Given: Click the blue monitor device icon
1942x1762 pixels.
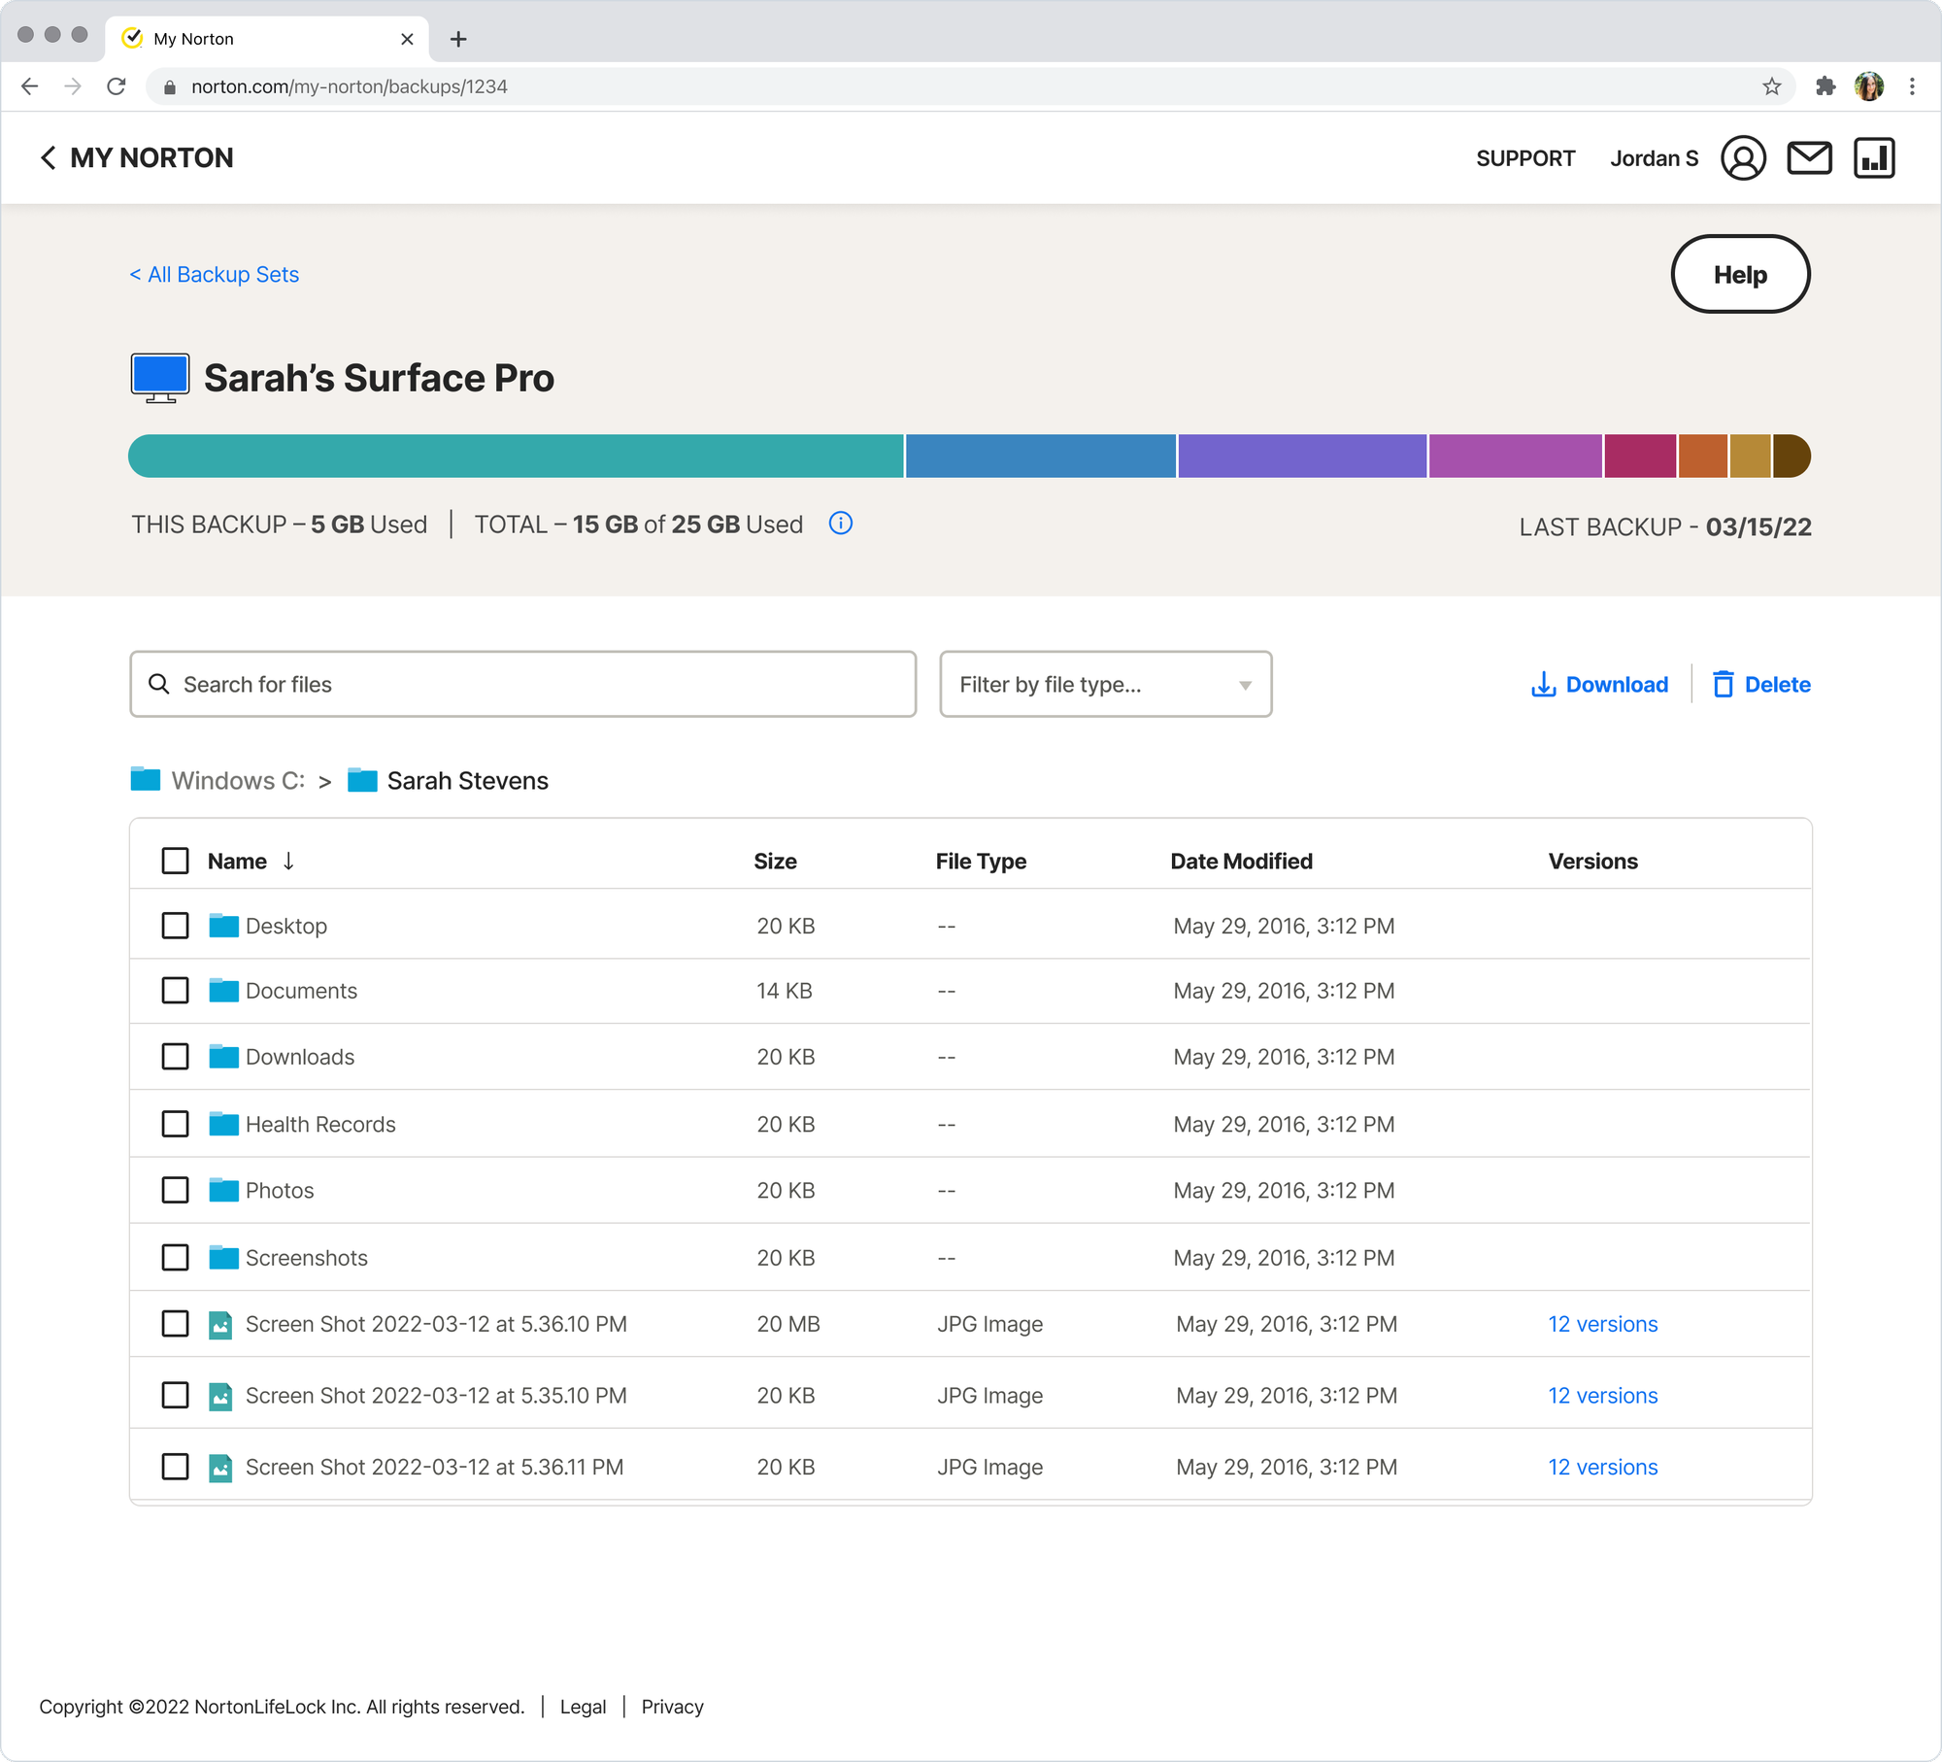Looking at the screenshot, I should point(160,378).
